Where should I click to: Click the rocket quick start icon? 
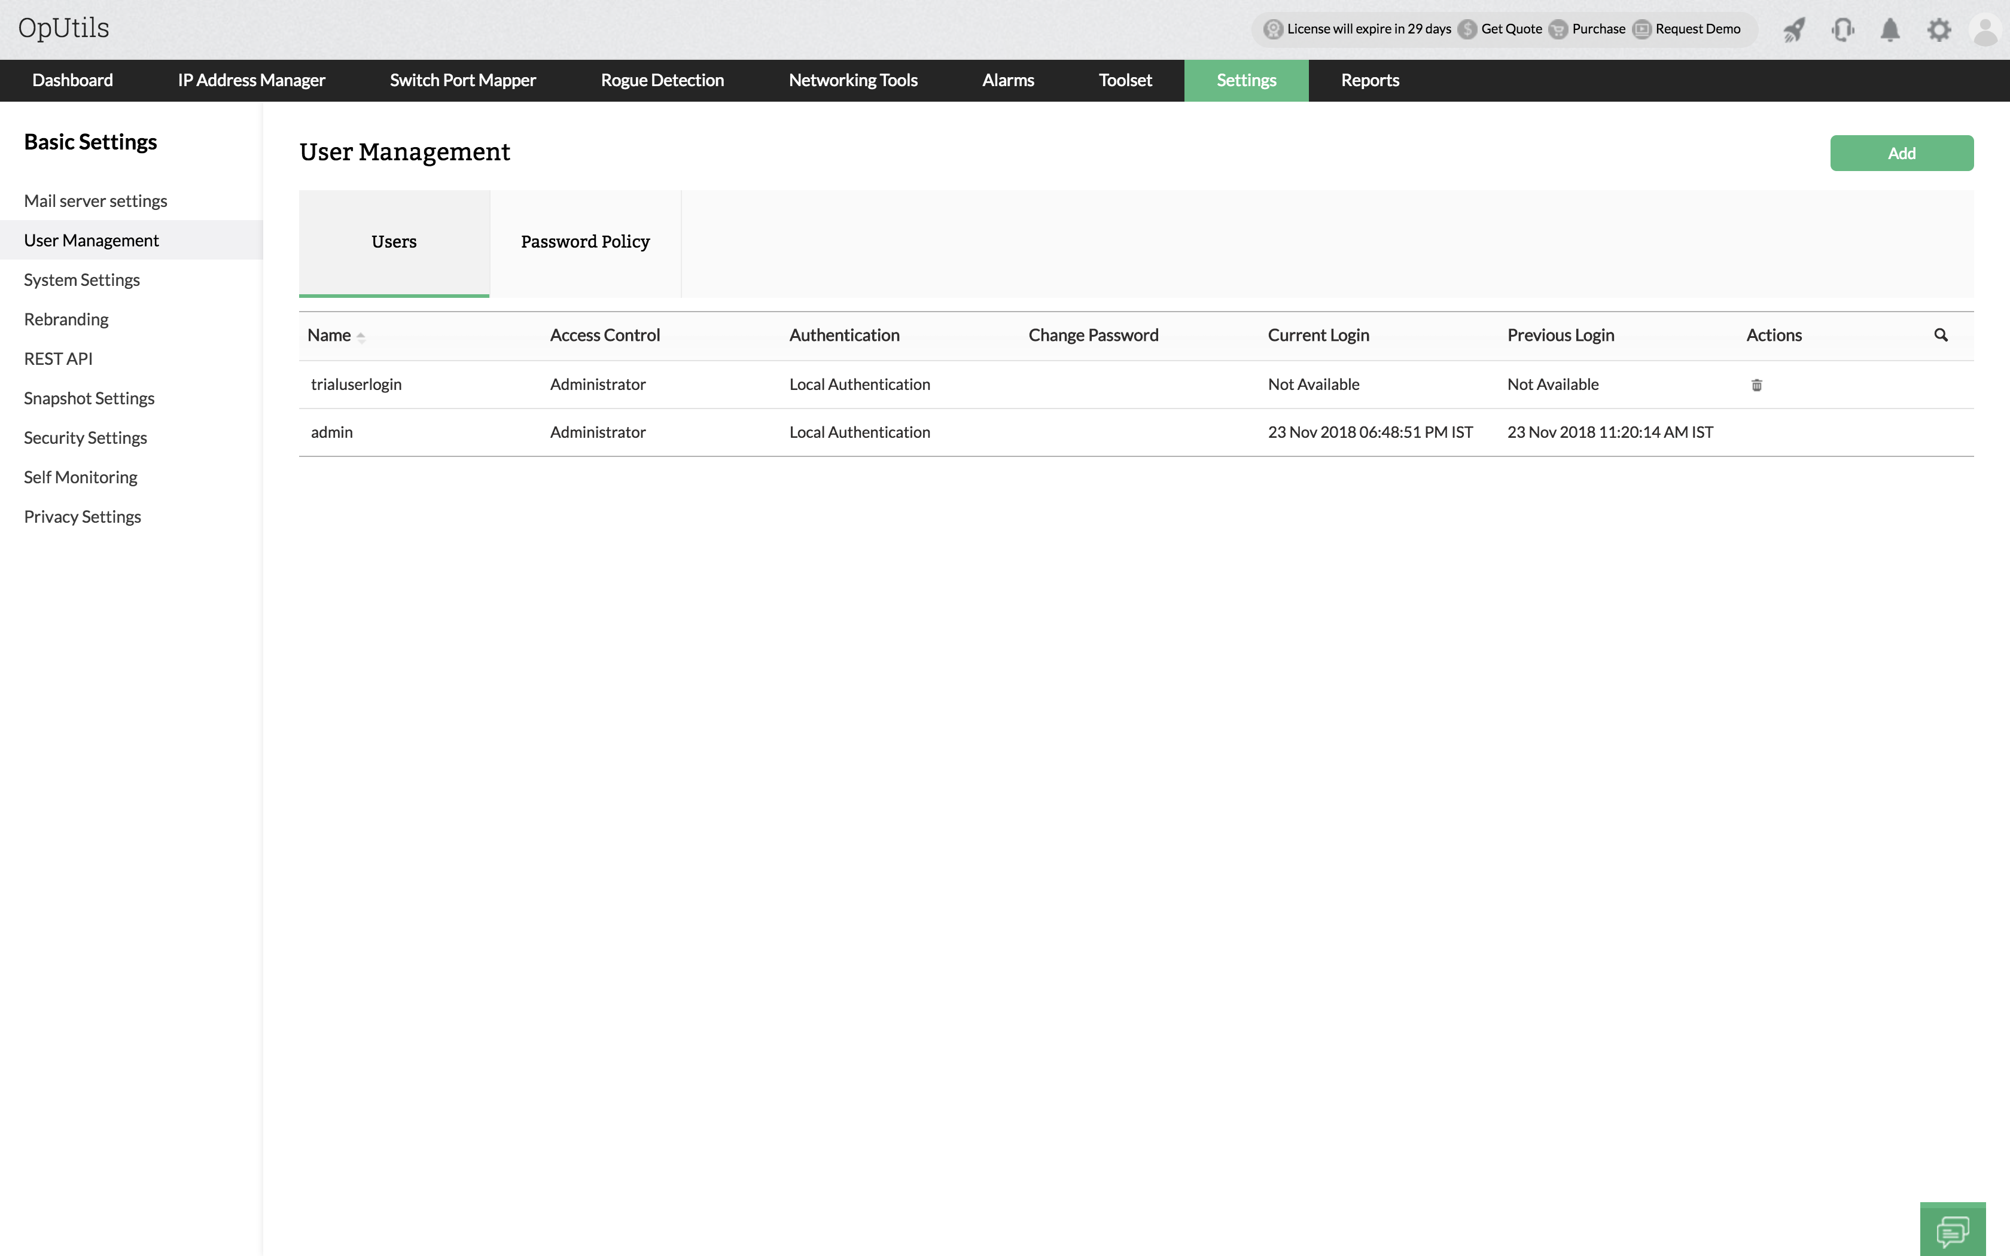(1794, 30)
